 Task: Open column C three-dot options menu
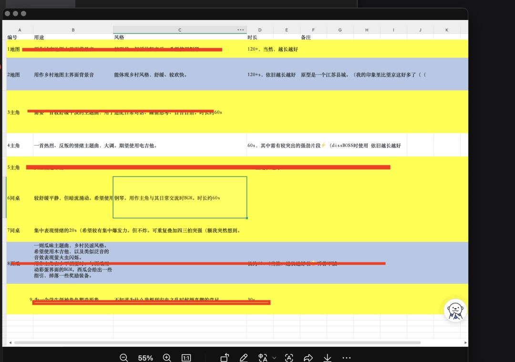coord(241,30)
